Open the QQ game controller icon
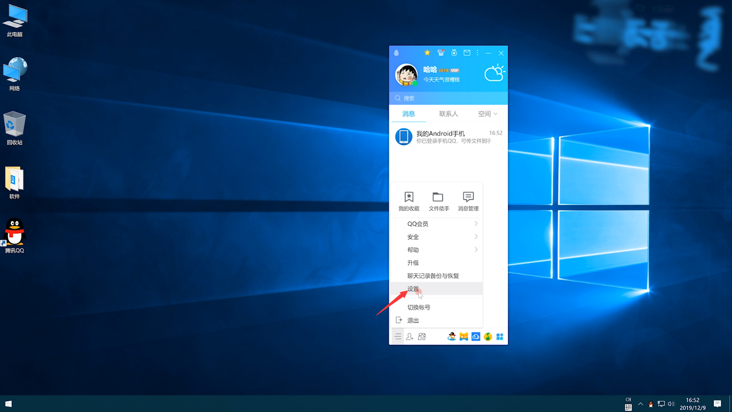 [464, 337]
